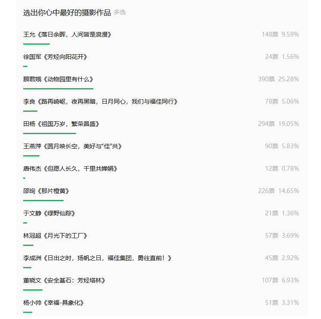Click the 多选 label beside the title
321x319 pixels.
120,12
